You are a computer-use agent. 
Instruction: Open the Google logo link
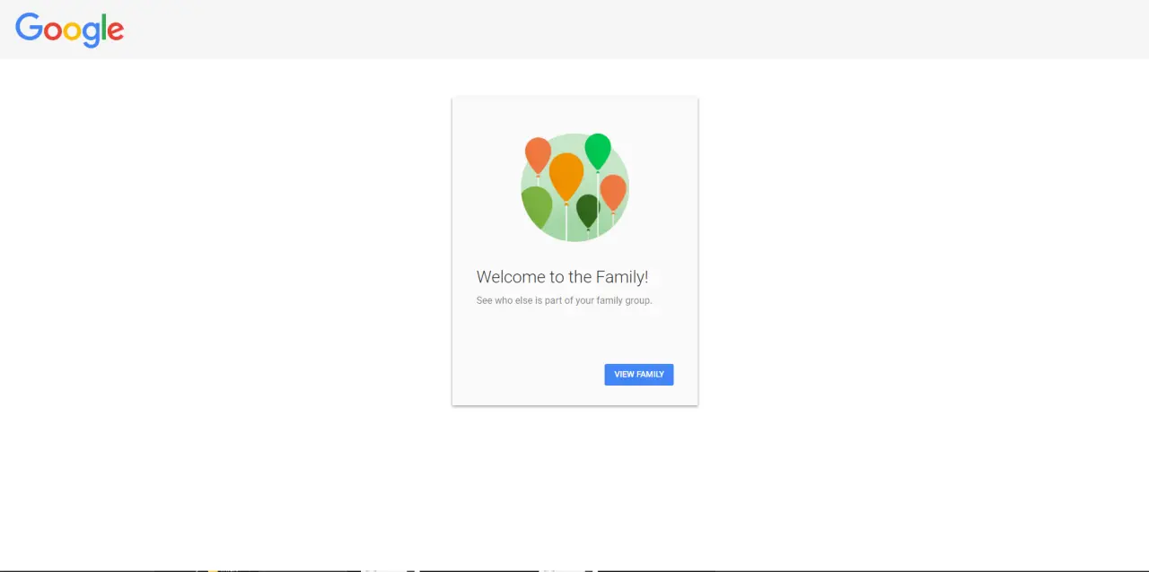(70, 30)
